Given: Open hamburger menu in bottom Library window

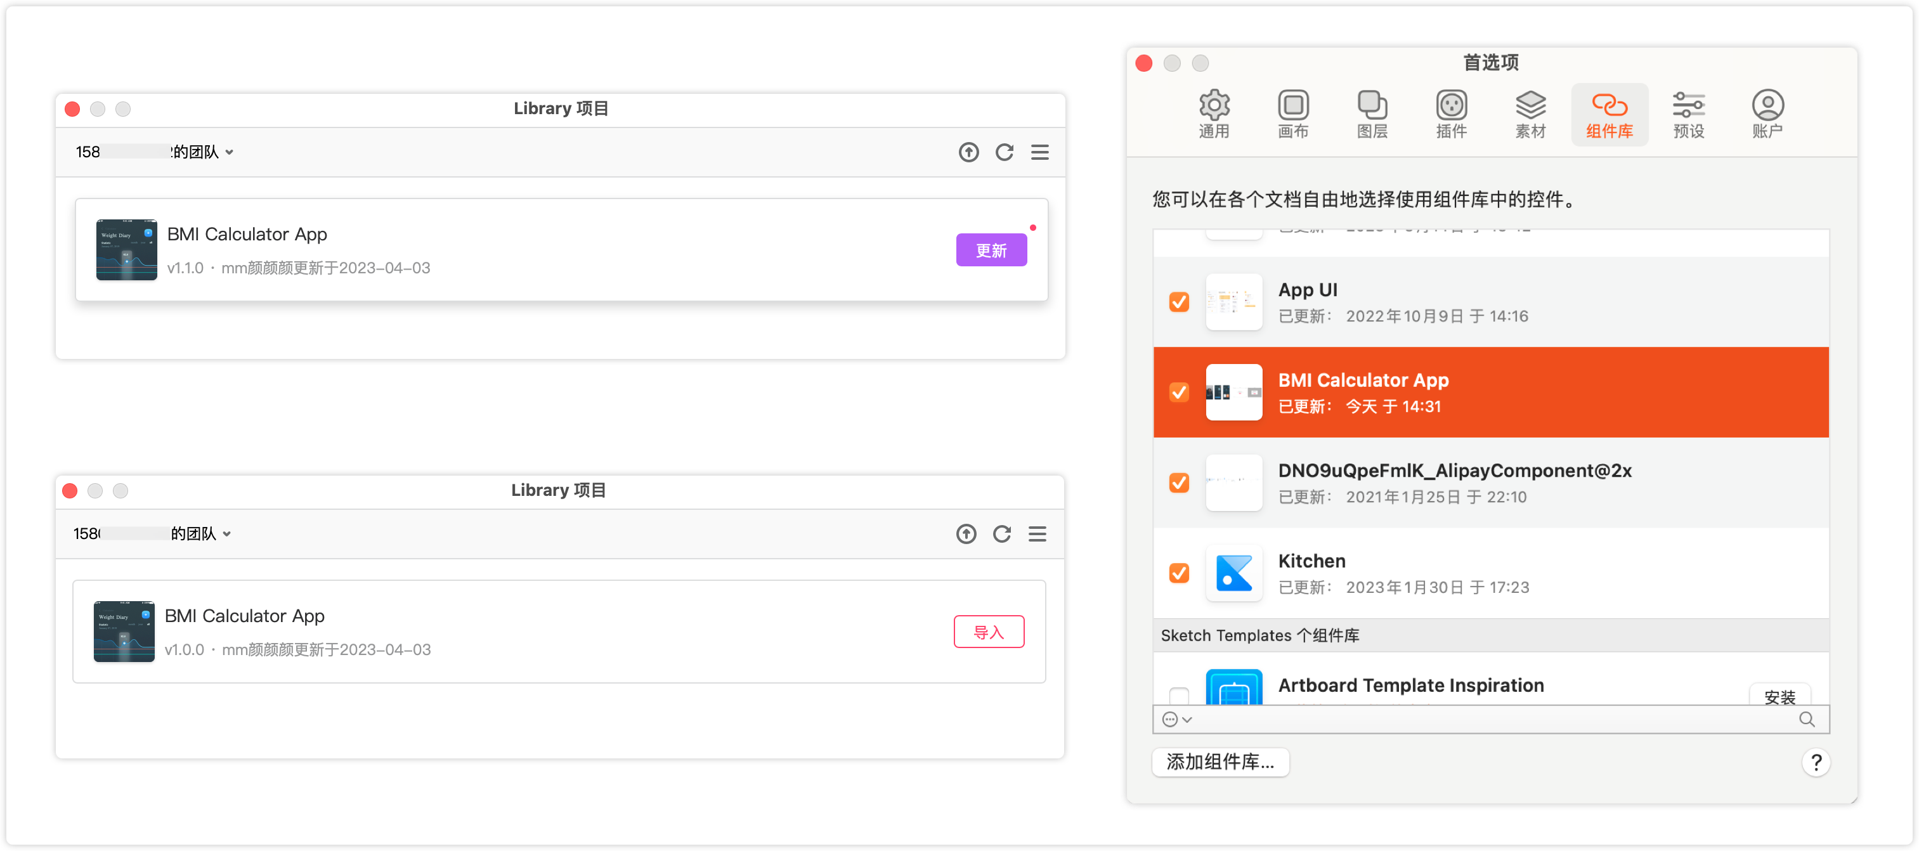Looking at the screenshot, I should point(1037,535).
